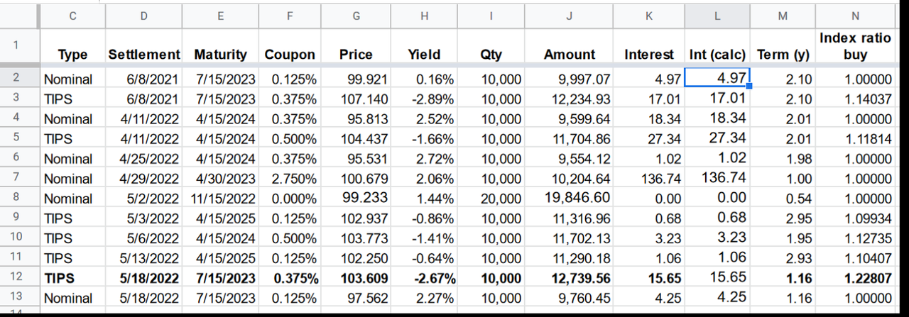Select the Maturity header cell
The width and height of the screenshot is (909, 317).
pos(220,54)
